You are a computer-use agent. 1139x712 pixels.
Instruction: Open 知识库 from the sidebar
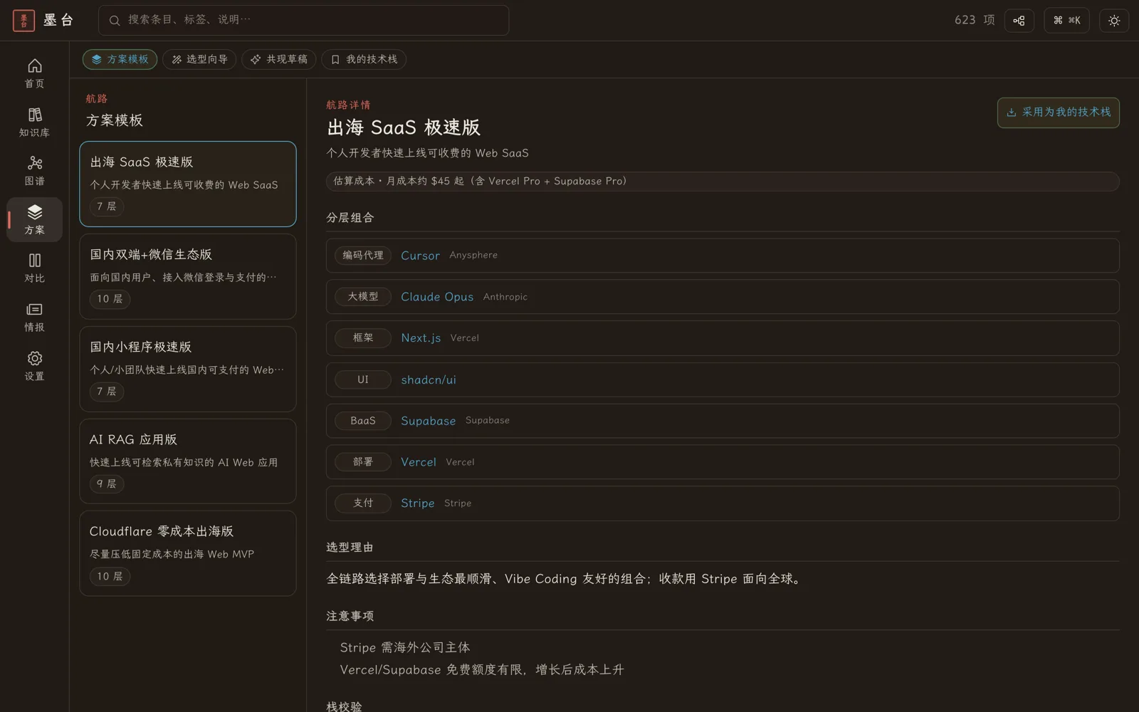(x=34, y=122)
